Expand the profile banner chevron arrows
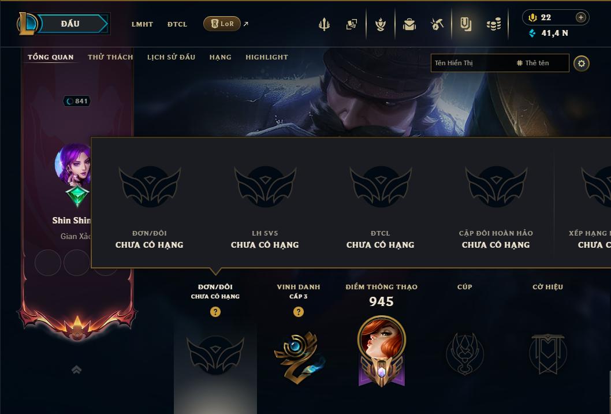 (76, 370)
